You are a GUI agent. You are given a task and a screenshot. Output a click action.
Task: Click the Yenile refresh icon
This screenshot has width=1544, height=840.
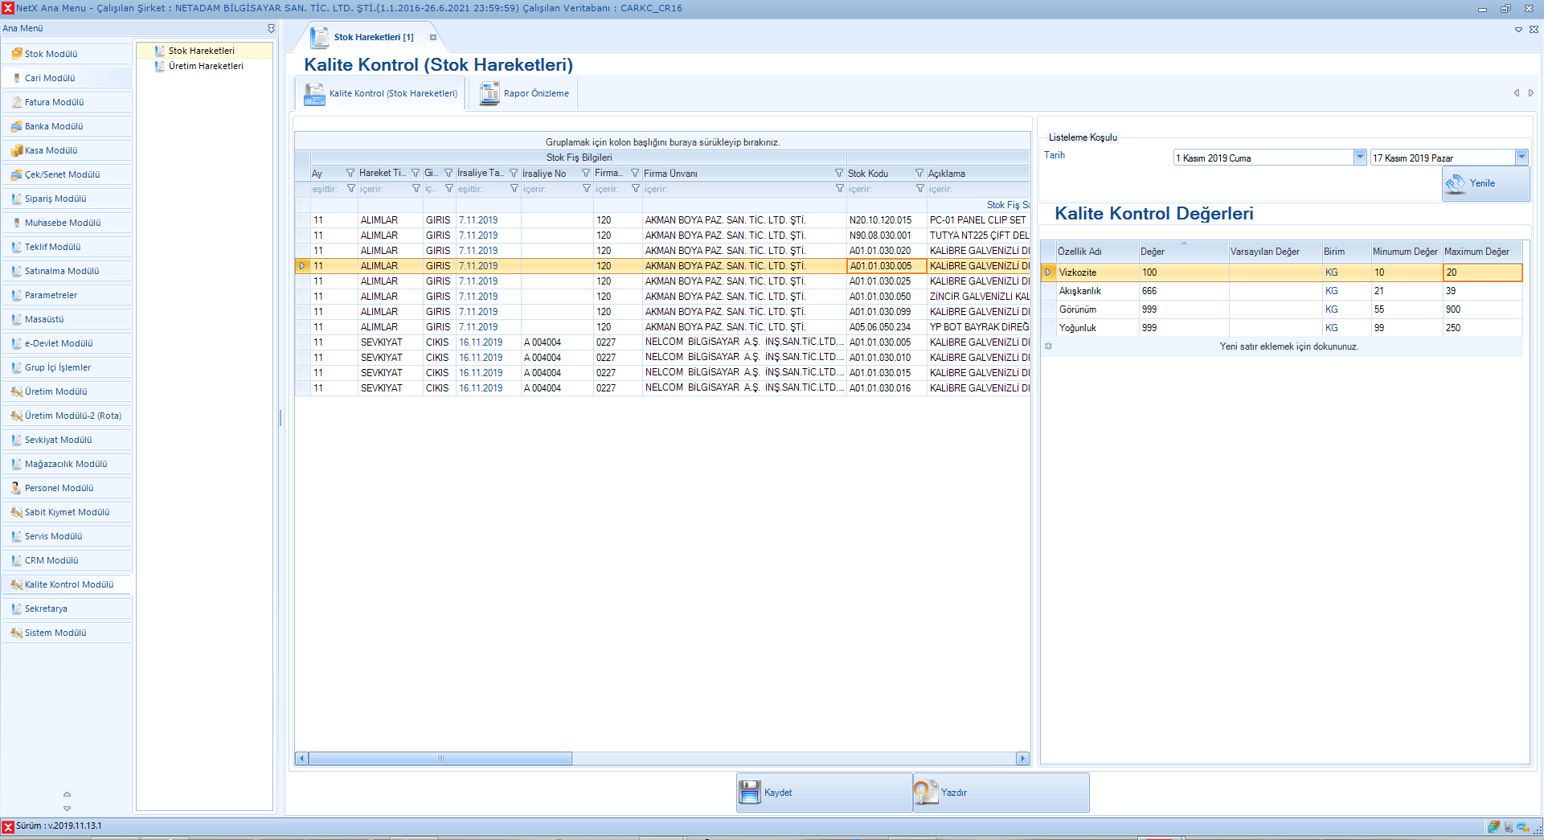point(1456,183)
